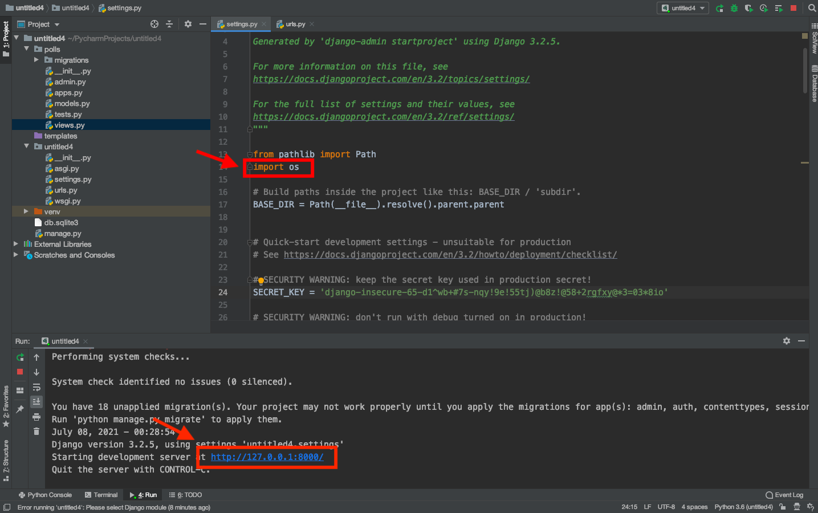This screenshot has width=818, height=513.
Task: Click the locate-file target icon in Project panel
Action: (154, 24)
